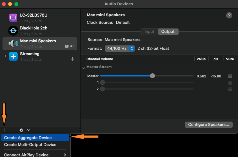The width and height of the screenshot is (238, 157).
Task: Click the Mute column header
Action: click(230, 59)
